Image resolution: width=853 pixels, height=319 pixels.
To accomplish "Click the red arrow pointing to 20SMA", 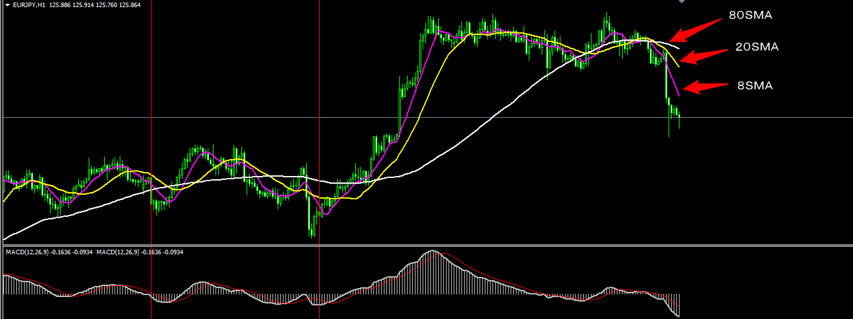I will point(703,55).
